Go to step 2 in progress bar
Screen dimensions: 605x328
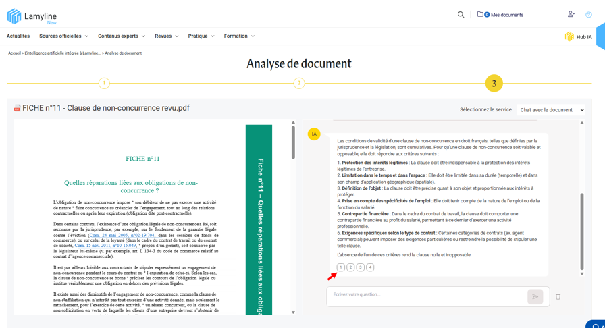(299, 83)
